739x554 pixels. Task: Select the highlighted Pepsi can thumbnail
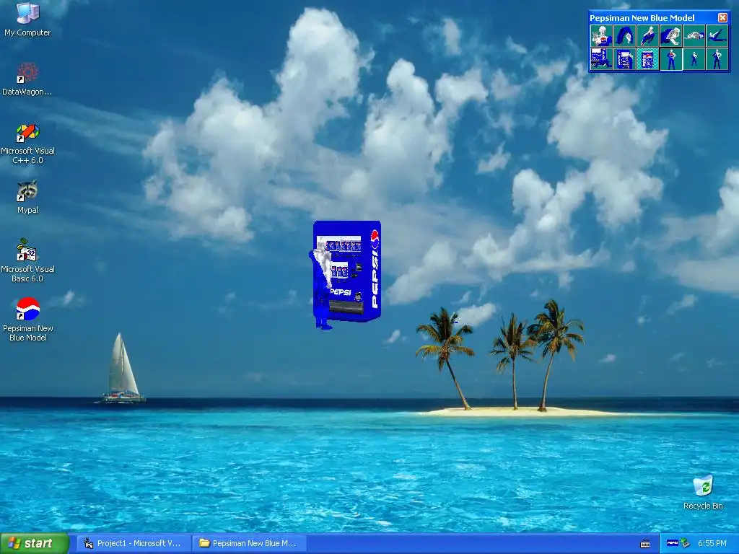[x=647, y=59]
